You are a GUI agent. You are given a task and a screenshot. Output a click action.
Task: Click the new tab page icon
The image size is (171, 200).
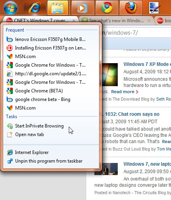(10, 135)
